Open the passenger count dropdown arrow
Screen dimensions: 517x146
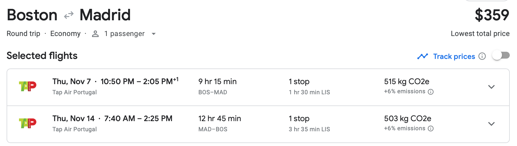pyautogui.click(x=154, y=34)
